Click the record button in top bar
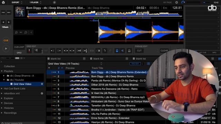This screenshot has height=124, width=221. pyautogui.click(x=55, y=2)
